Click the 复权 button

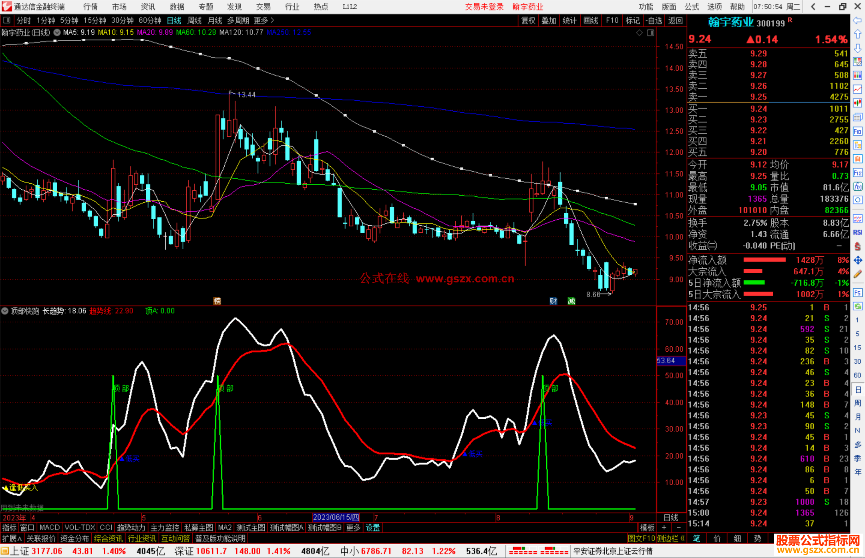tap(528, 20)
